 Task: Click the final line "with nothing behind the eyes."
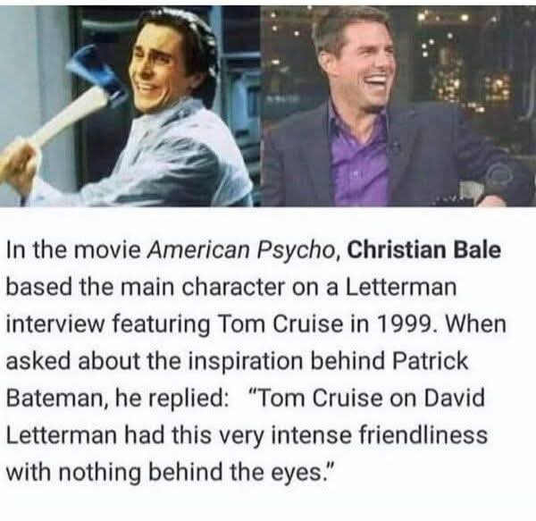(170, 473)
